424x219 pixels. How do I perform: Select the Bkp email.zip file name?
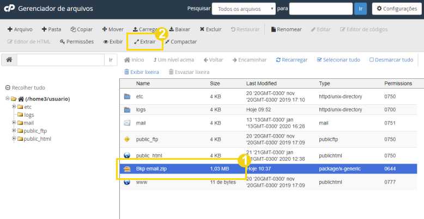[x=151, y=169]
